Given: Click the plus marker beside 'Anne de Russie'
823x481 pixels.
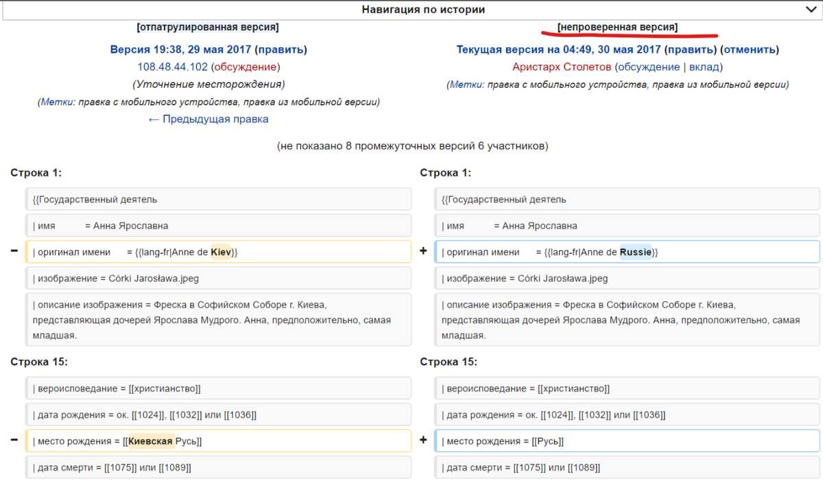Looking at the screenshot, I should (x=423, y=251).
